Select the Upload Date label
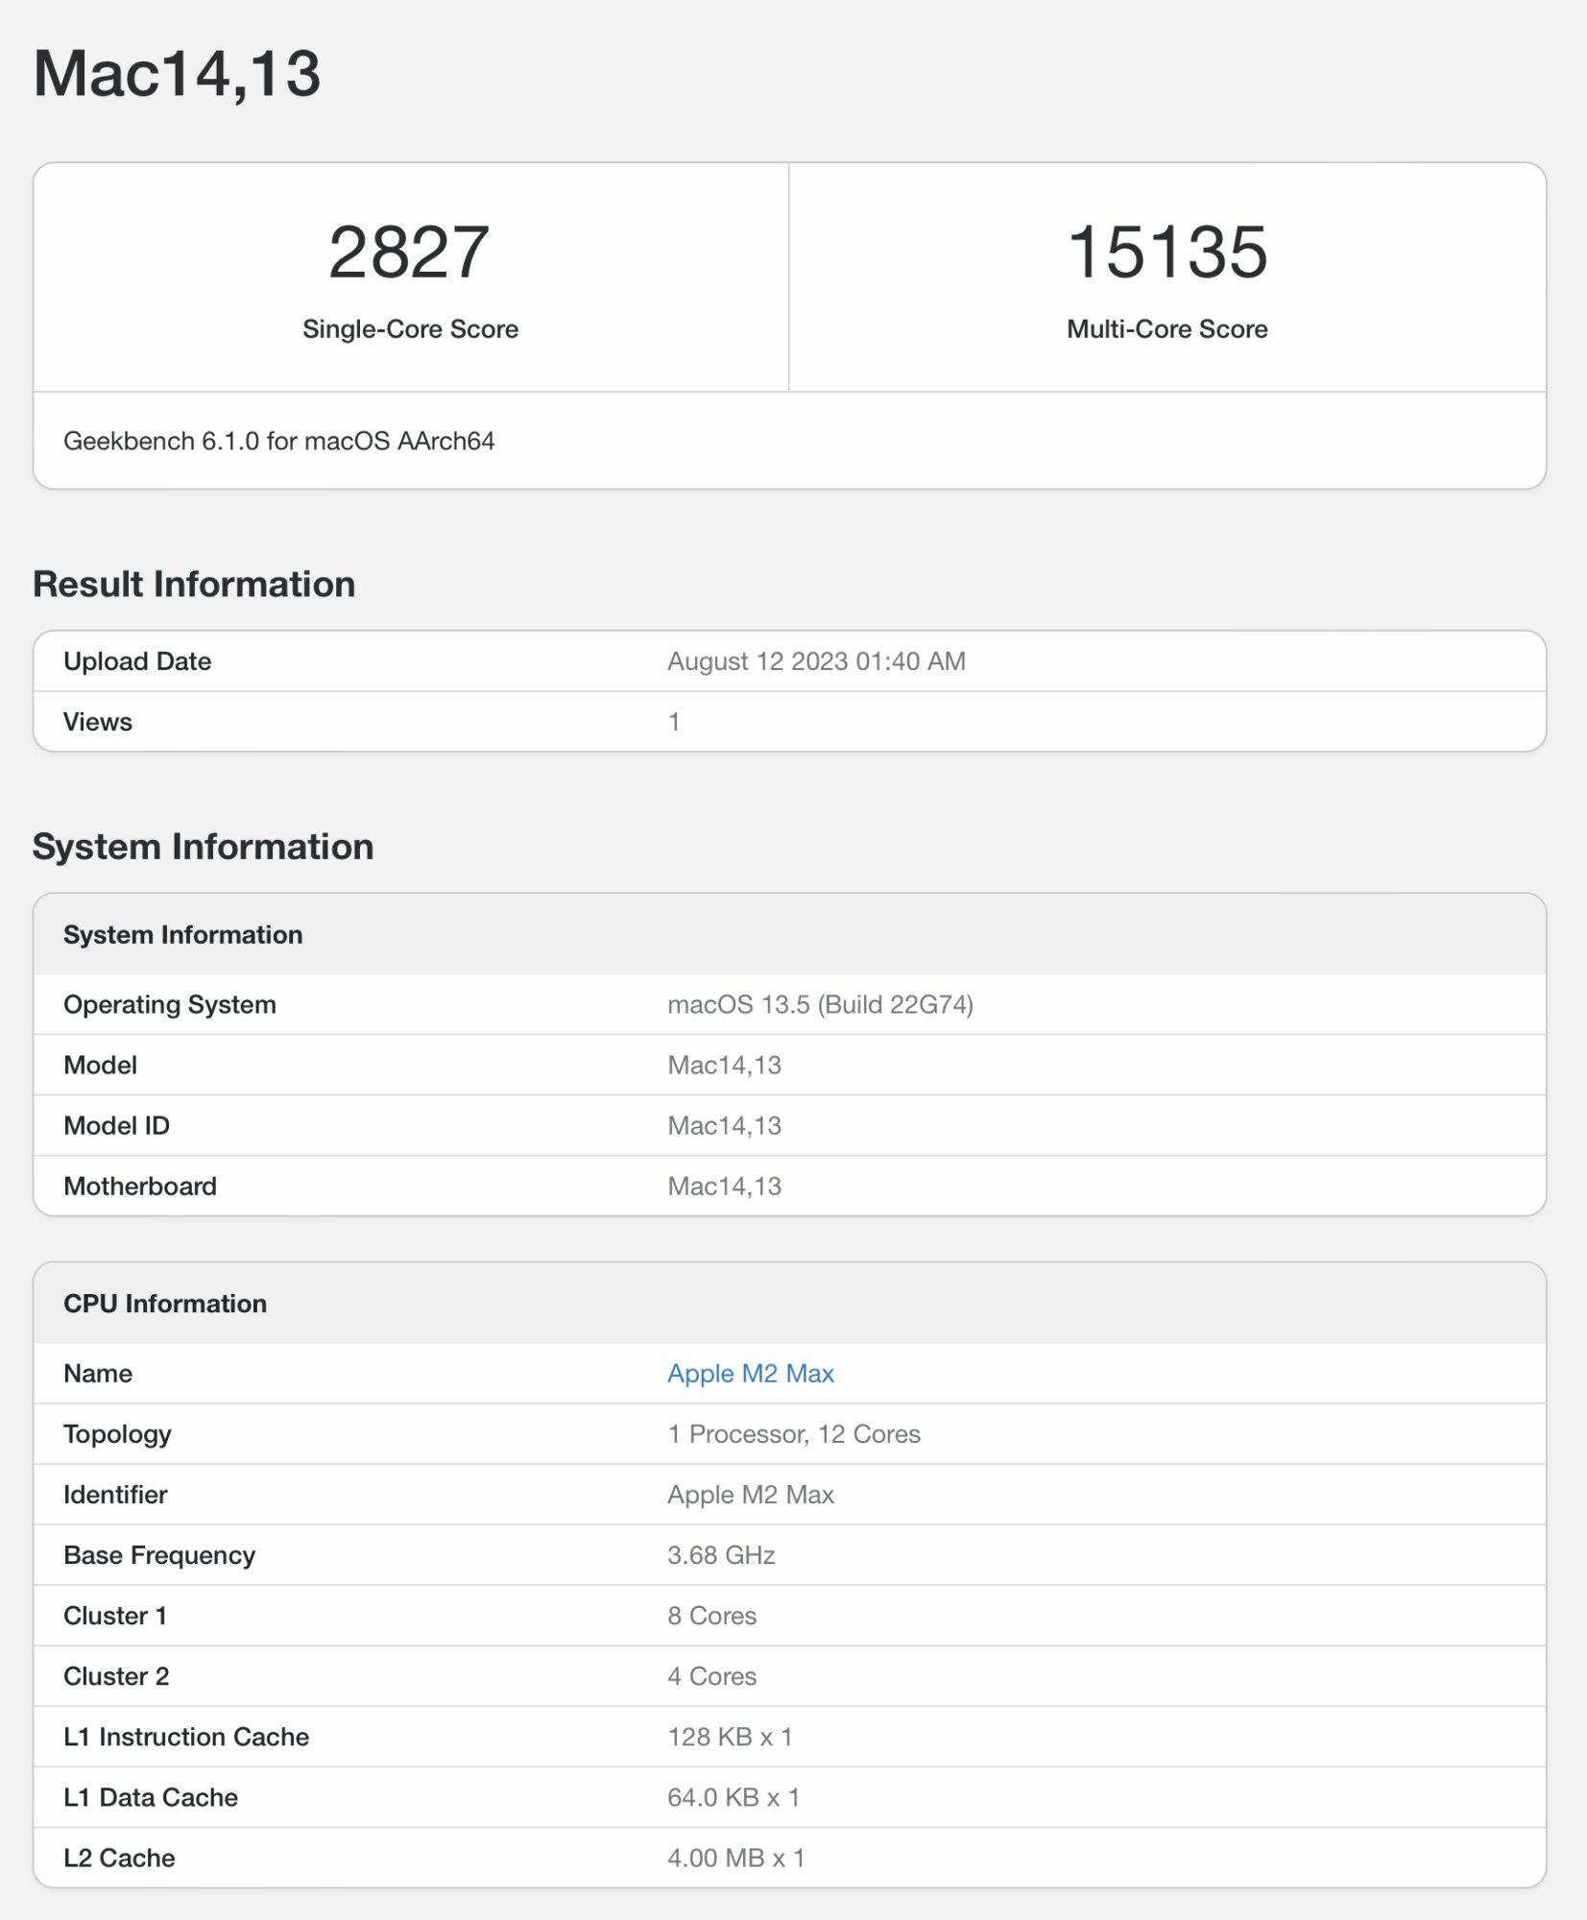Image resolution: width=1587 pixels, height=1920 pixels. [137, 661]
